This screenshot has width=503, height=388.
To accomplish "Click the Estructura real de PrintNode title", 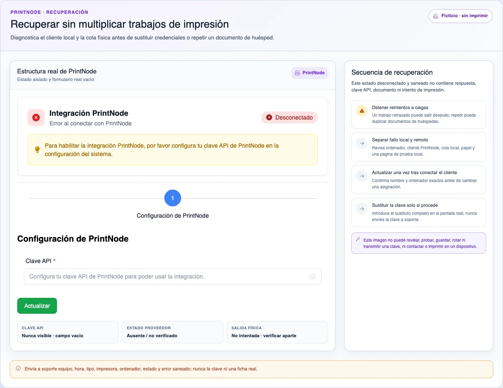I will tap(57, 71).
